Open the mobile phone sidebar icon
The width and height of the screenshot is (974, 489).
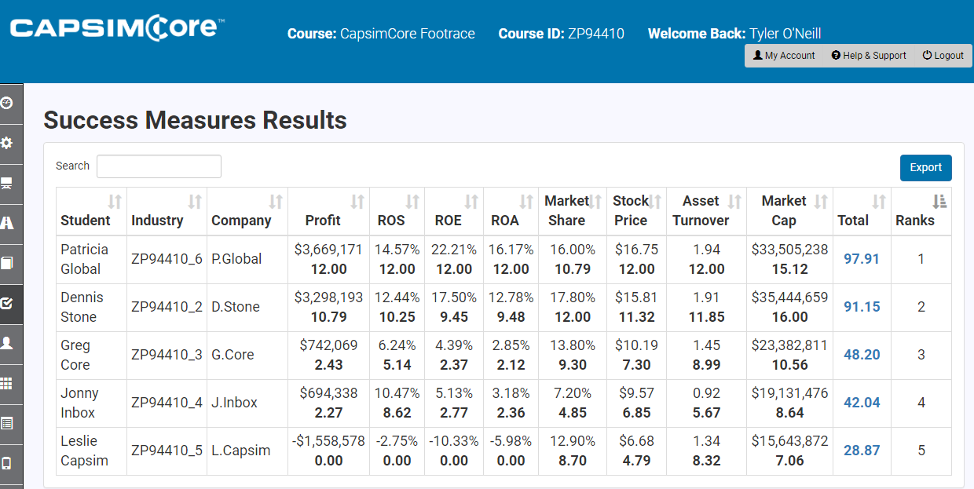click(7, 462)
